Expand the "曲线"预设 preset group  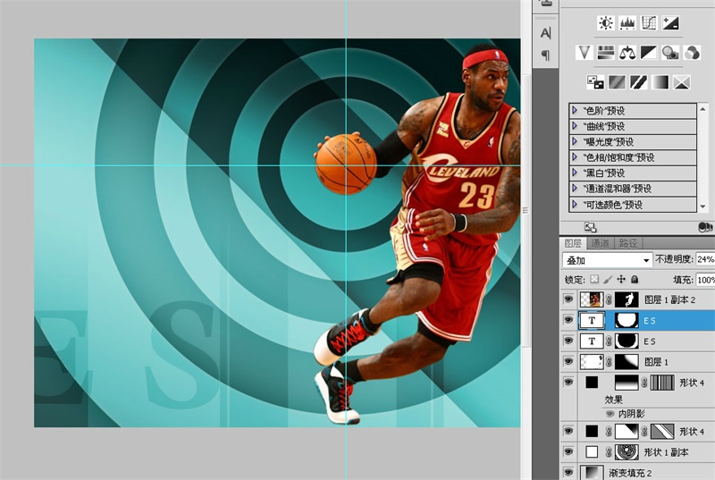tap(574, 126)
